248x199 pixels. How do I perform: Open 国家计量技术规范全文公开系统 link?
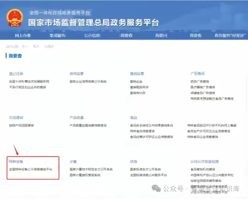click(91, 169)
